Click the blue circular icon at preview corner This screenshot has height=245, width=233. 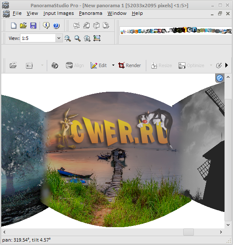[220, 78]
